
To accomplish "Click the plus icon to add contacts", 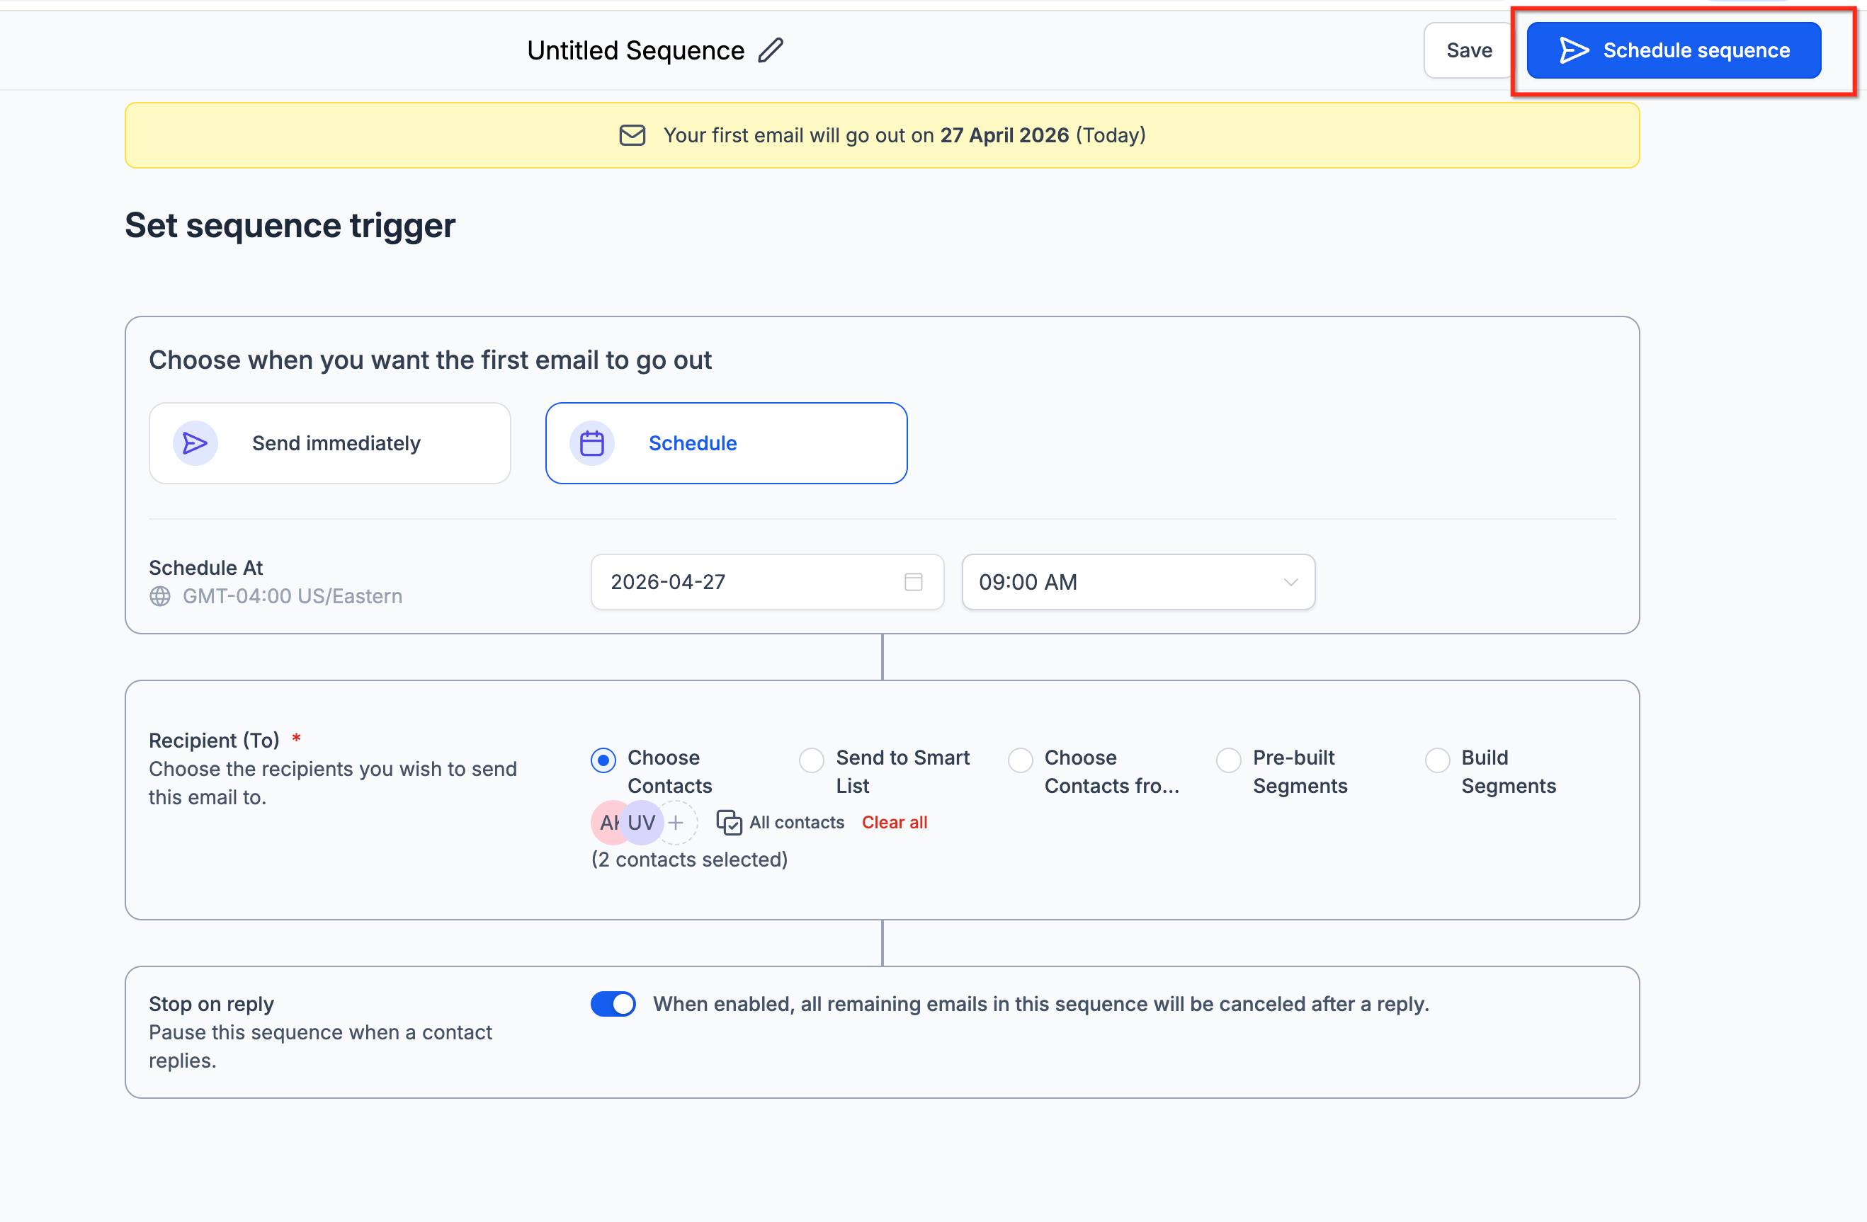I will coord(676,822).
